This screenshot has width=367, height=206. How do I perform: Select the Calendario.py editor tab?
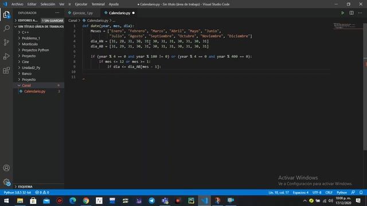pyautogui.click(x=119, y=13)
